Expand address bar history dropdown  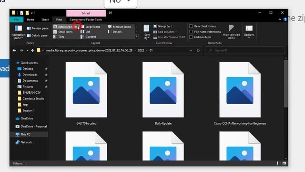(191, 51)
